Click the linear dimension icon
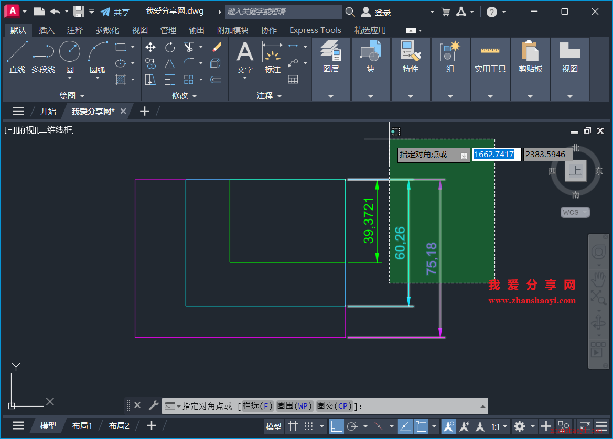 pyautogui.click(x=293, y=47)
